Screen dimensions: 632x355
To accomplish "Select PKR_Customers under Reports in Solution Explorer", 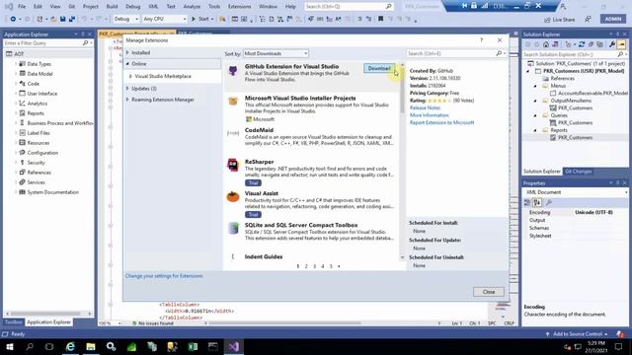I will point(575,138).
